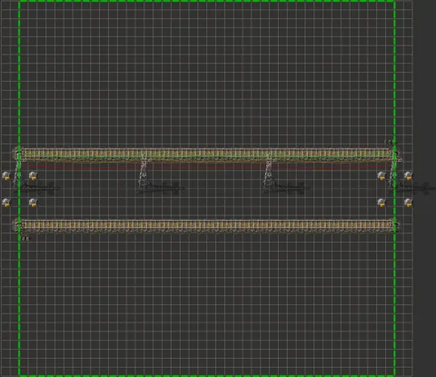
Task: Select the second big electric pole from the left
Action: coord(144,175)
